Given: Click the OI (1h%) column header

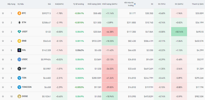Looking at the screenshot, I should click(161, 4).
